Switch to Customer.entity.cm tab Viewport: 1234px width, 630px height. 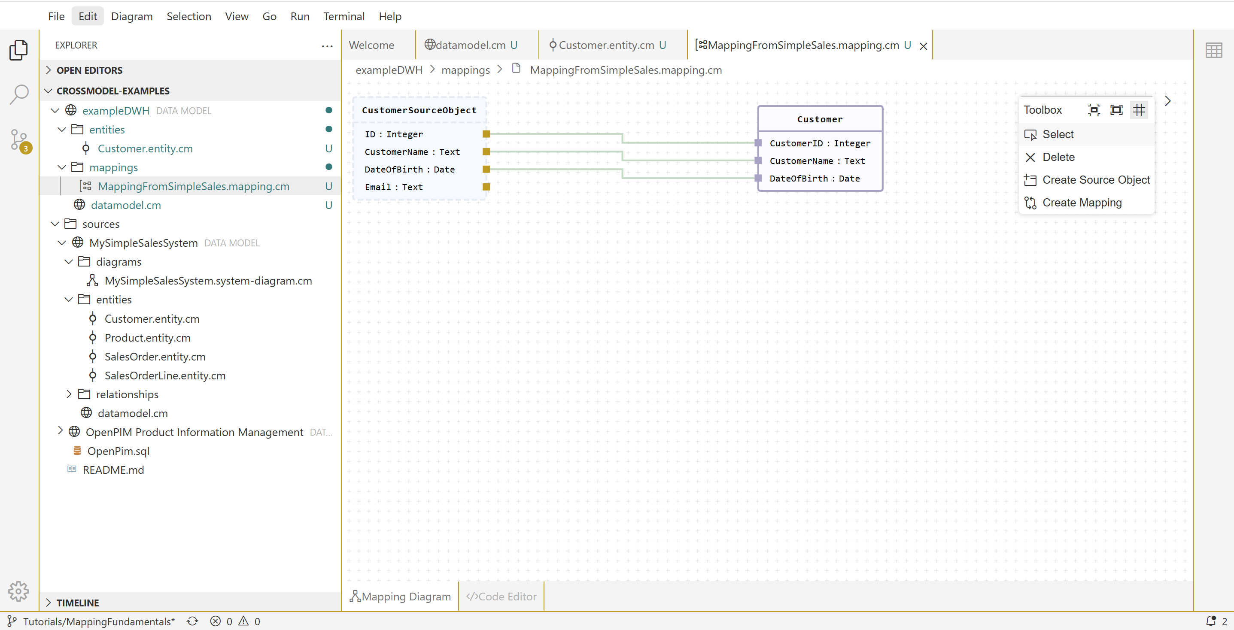tap(606, 45)
